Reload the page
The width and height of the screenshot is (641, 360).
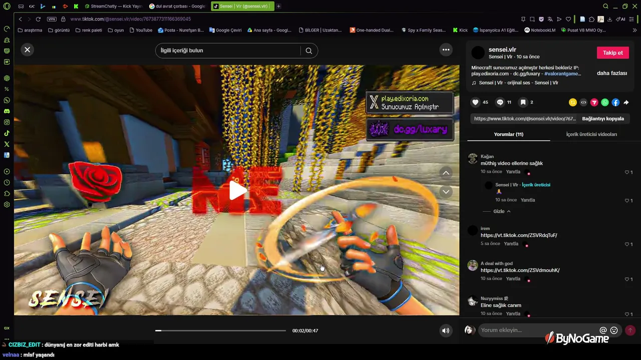click(x=38, y=19)
